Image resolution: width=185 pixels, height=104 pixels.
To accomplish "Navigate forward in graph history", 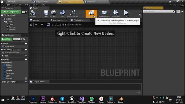I will (42, 25).
